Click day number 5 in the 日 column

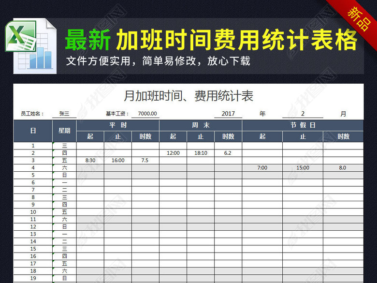pos(33,175)
